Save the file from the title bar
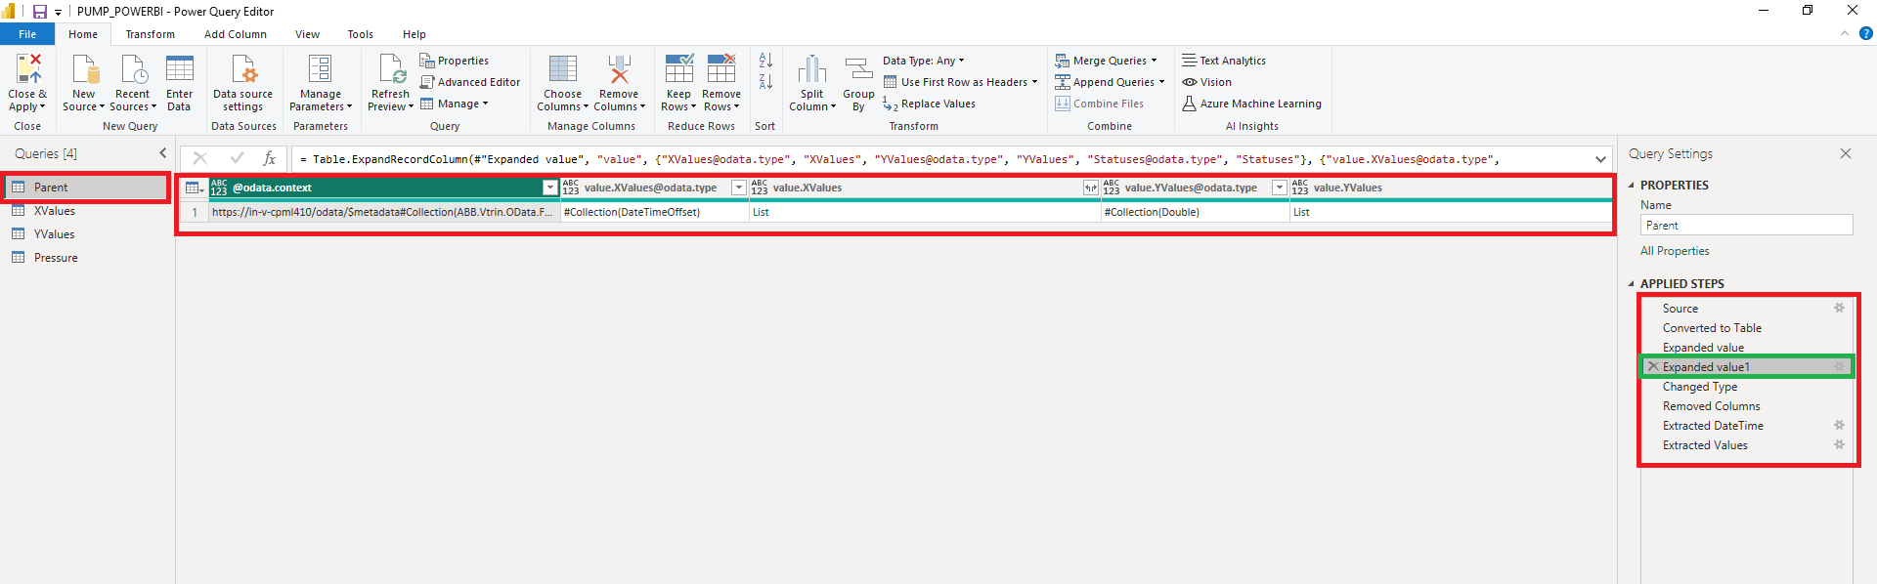This screenshot has height=584, width=1877. pos(40,12)
